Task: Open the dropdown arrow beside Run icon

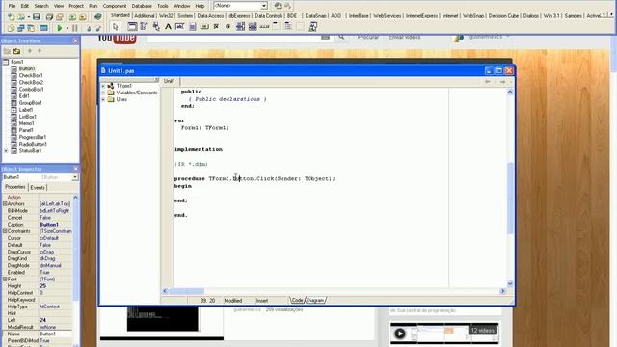Action: tap(67, 28)
